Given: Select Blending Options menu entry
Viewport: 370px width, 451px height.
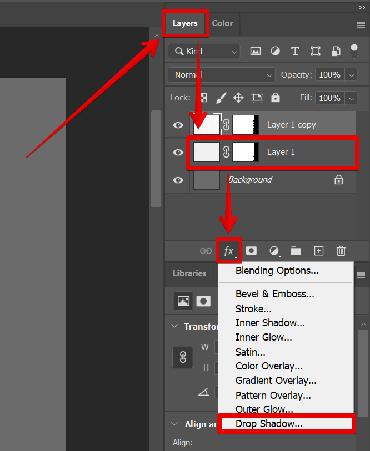Looking at the screenshot, I should click(277, 271).
